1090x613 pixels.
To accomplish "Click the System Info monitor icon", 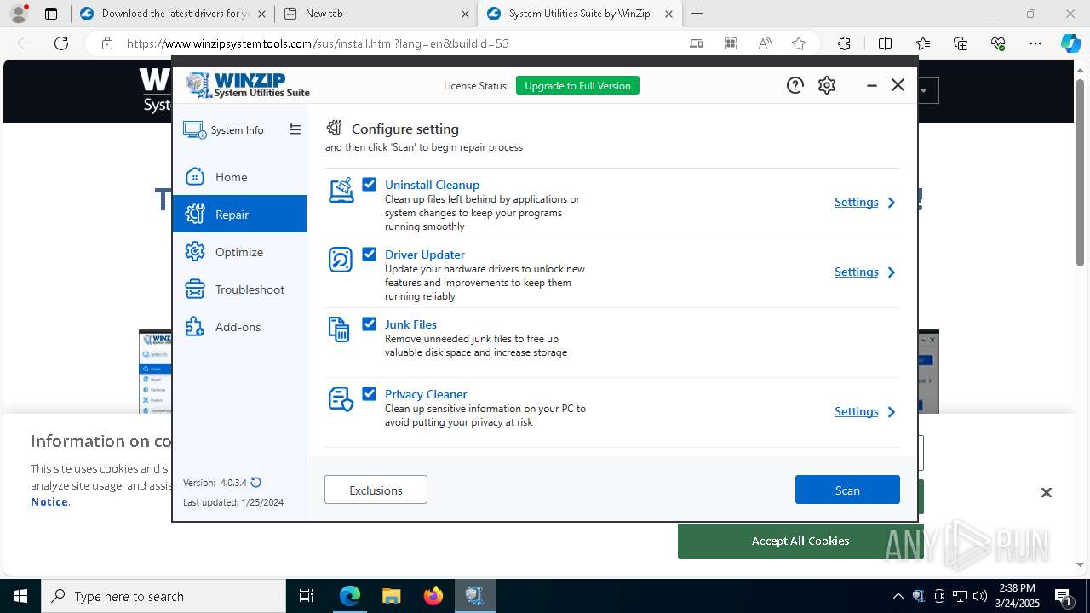I will [194, 130].
